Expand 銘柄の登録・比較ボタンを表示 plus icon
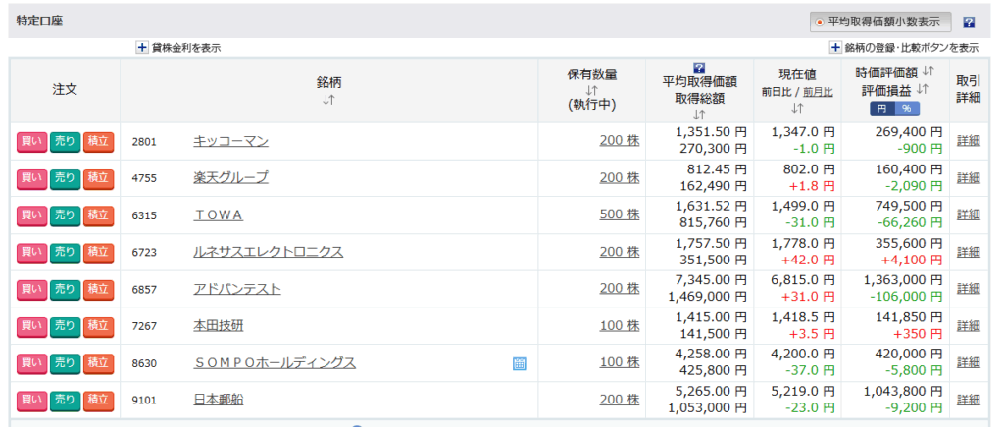This screenshot has width=1004, height=427. click(835, 47)
